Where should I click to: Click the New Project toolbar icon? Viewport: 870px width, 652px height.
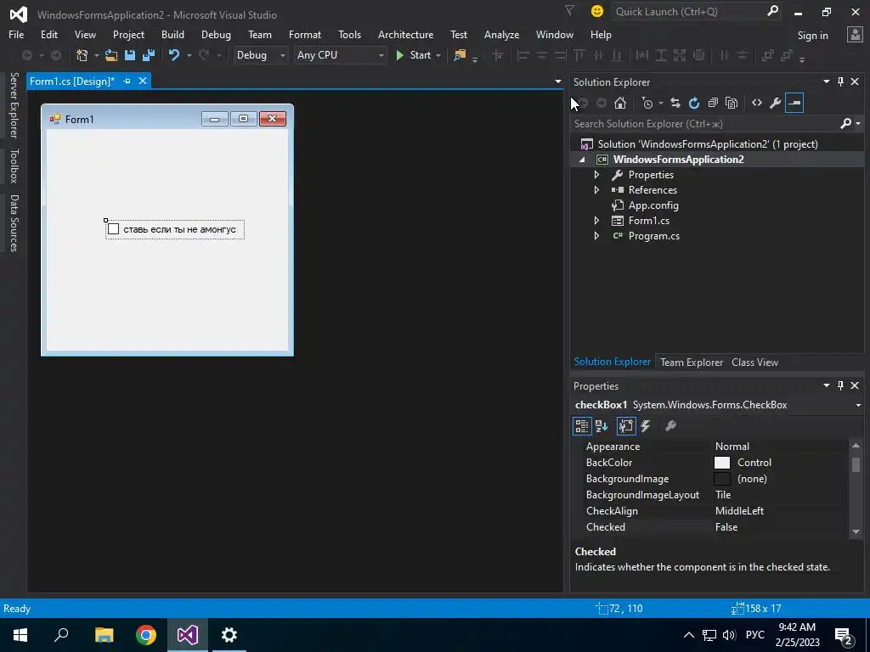[x=82, y=55]
